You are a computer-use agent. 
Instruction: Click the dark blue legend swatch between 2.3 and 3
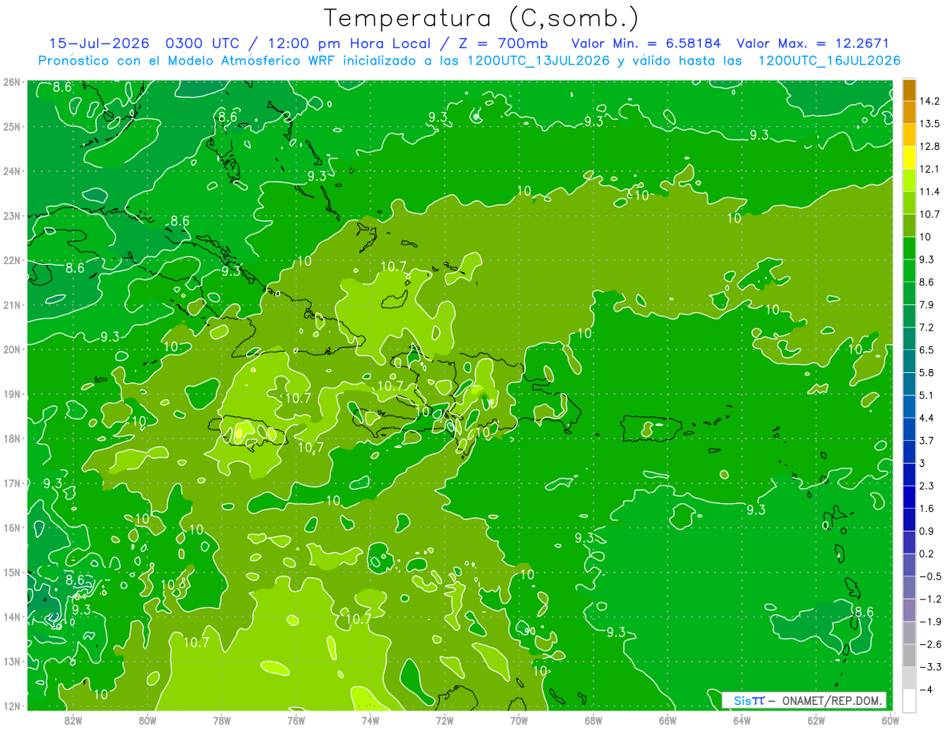coord(909,474)
